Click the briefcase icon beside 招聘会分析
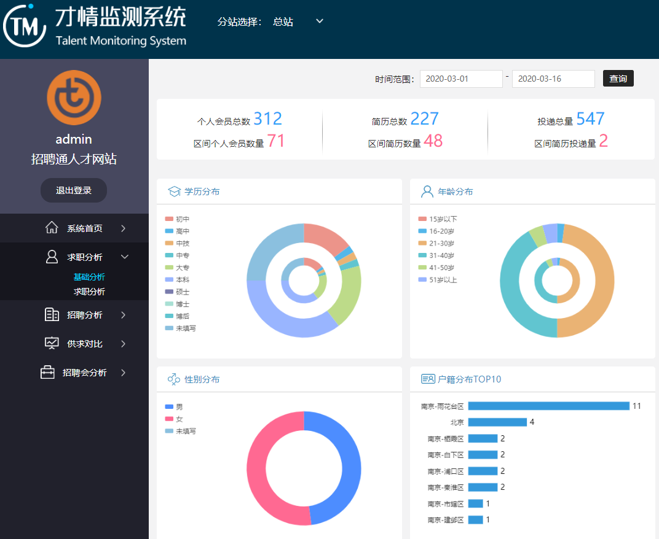The image size is (659, 539). (47, 373)
